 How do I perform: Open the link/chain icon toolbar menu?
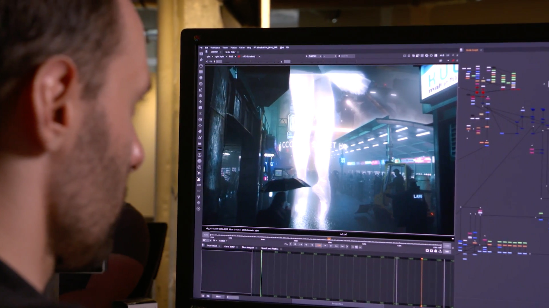click(x=199, y=185)
